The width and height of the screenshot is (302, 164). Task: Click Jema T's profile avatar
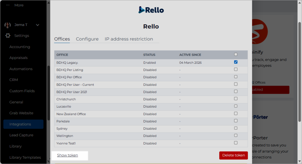pos(8,25)
